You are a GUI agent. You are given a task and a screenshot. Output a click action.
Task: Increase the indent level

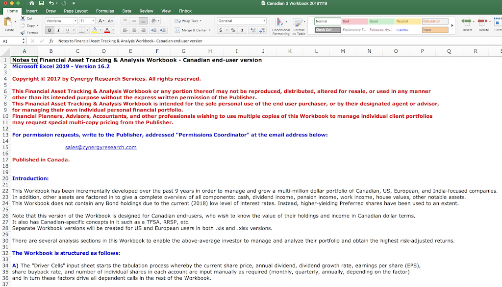coord(163,30)
